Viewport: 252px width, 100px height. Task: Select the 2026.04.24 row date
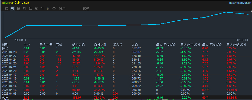pos(9,60)
